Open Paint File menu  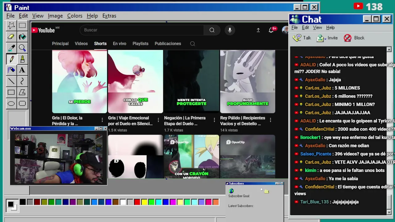click(10, 16)
